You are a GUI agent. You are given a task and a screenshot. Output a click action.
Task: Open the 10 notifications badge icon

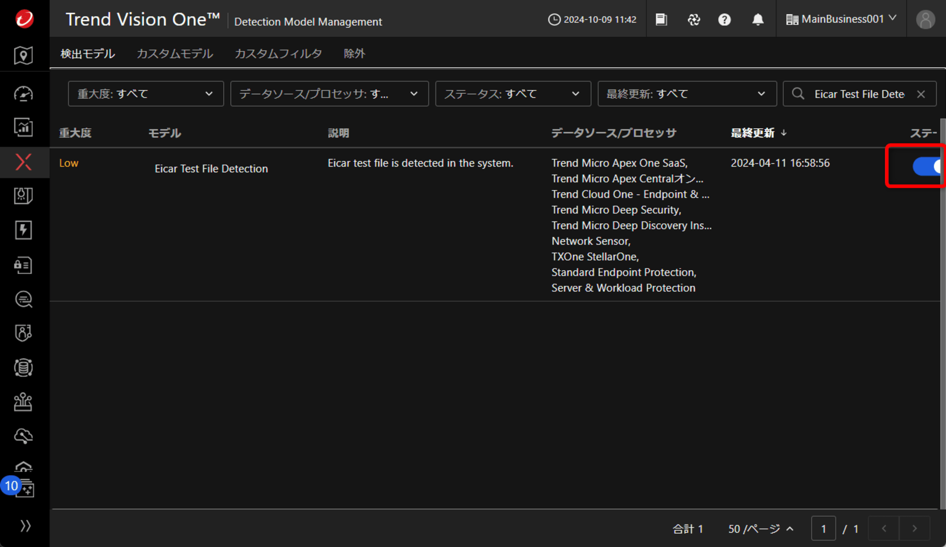[11, 485]
